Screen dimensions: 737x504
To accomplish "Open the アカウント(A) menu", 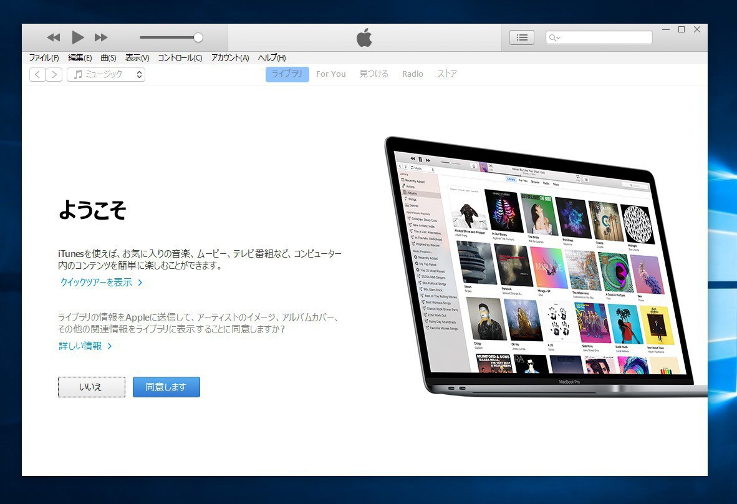I will [x=230, y=58].
